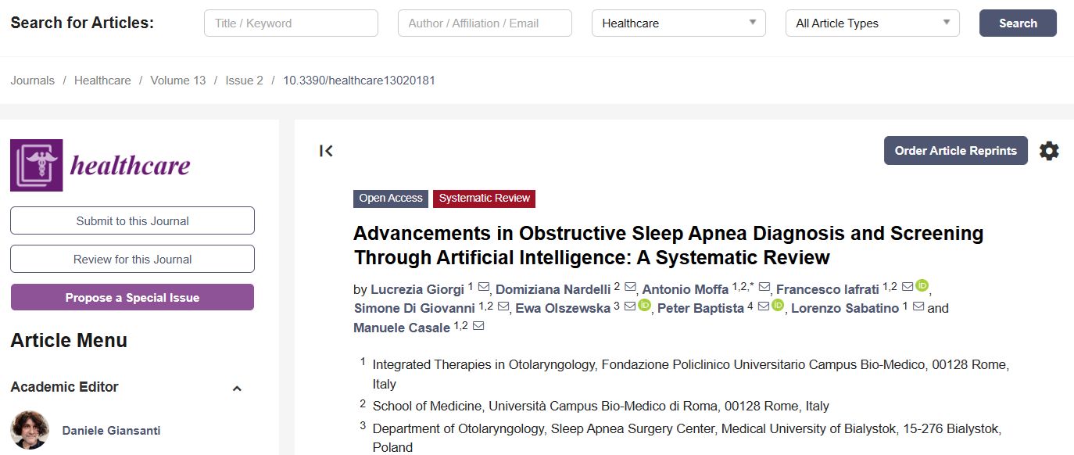The height and width of the screenshot is (455, 1074).
Task: Click Propose a Special Issue
Action: point(132,297)
